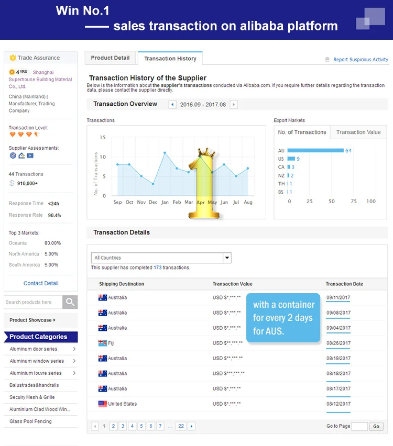Click the video assessment icon
The width and height of the screenshot is (393, 446).
coord(30,155)
